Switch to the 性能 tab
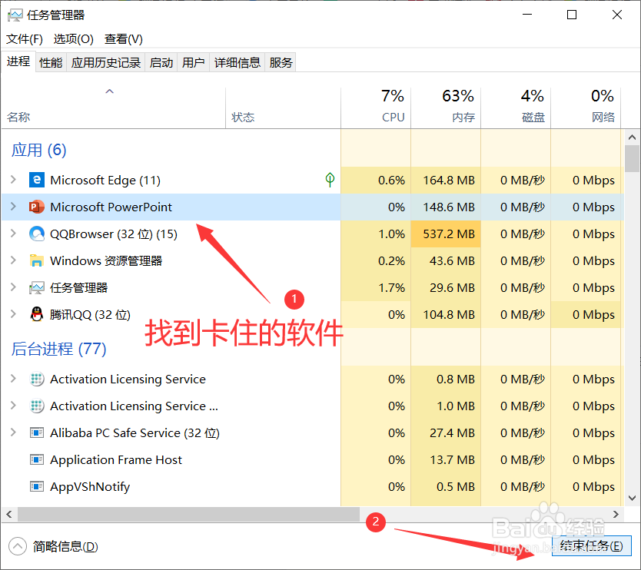641x570 pixels. (50, 61)
